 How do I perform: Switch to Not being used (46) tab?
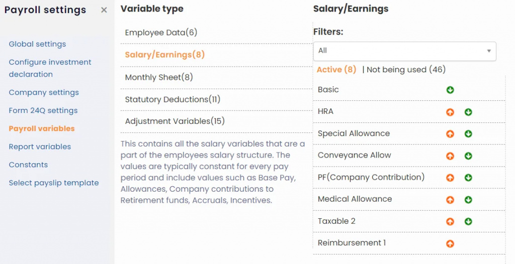click(x=406, y=70)
